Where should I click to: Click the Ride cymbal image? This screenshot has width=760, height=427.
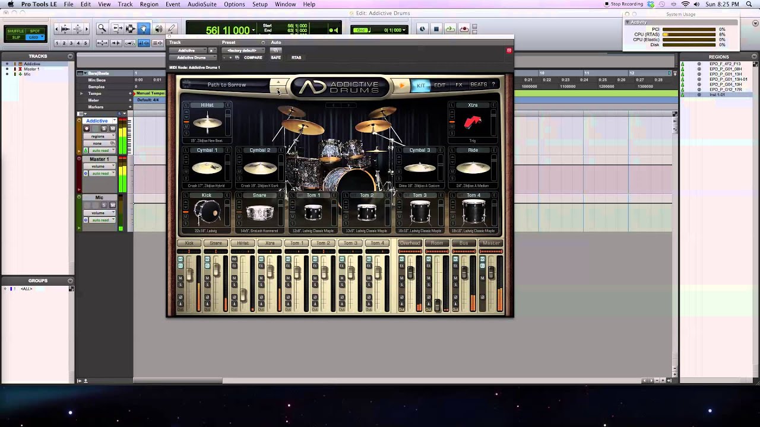pyautogui.click(x=473, y=168)
